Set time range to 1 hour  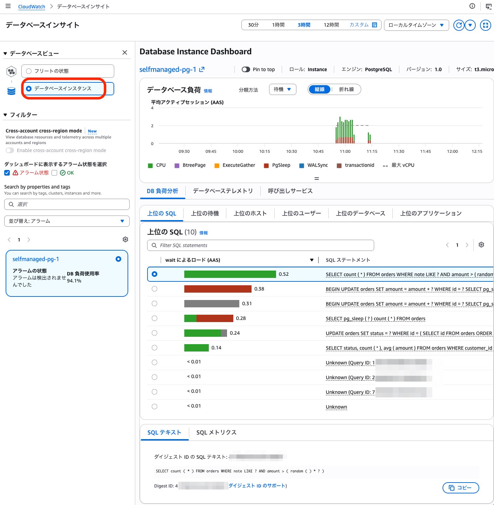[x=278, y=25]
